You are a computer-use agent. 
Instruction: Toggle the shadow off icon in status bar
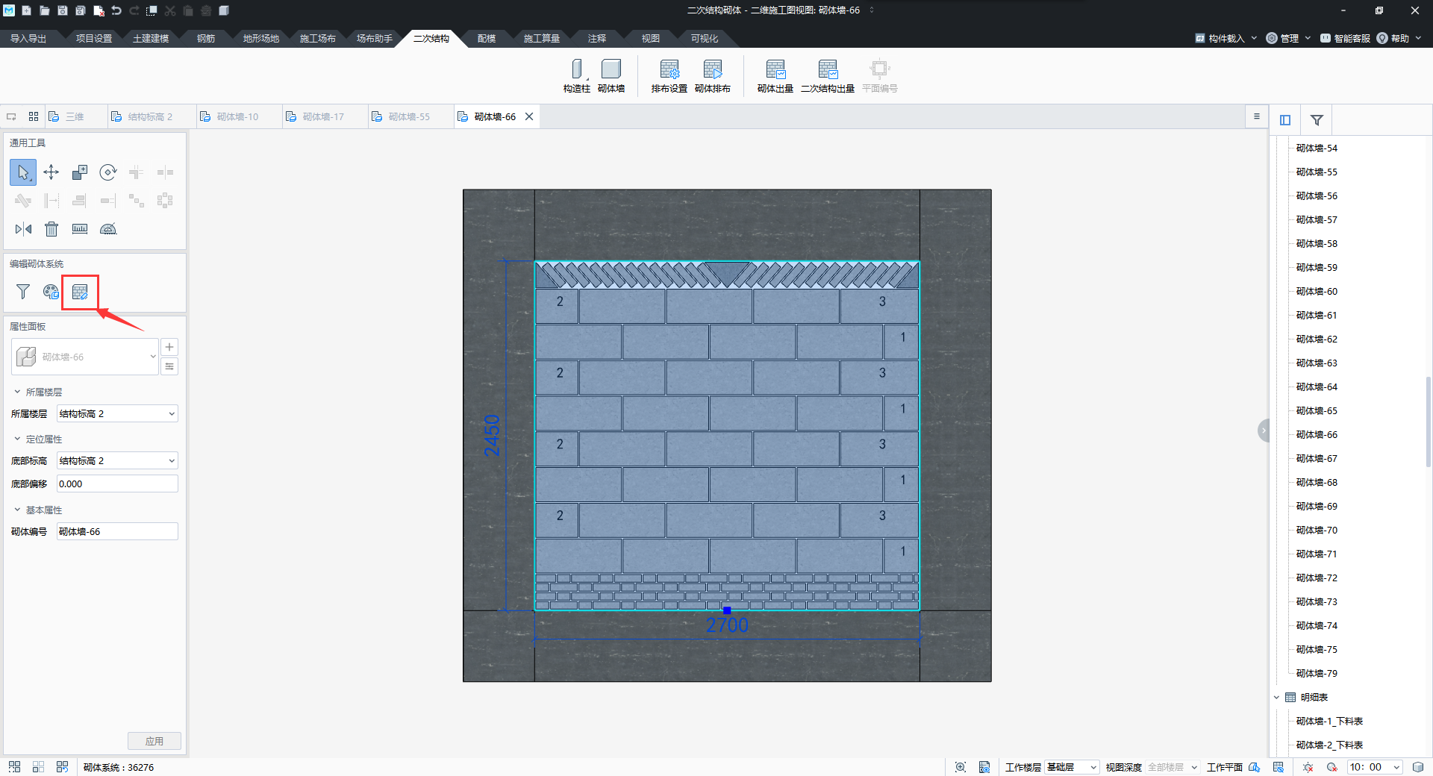coord(1332,767)
